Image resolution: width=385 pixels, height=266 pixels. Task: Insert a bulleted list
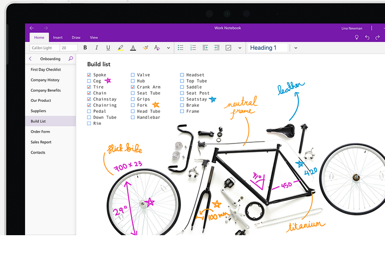coord(181,48)
